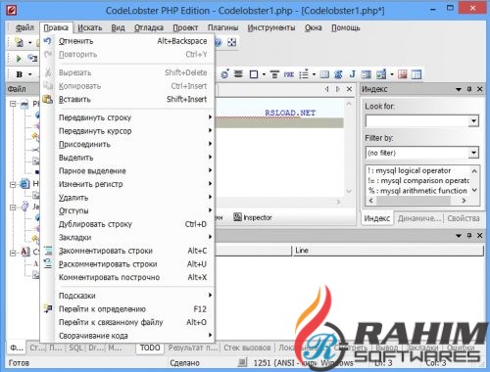This screenshot has height=372, width=490.
Task: Choose Вставить from the Правка menu
Action: [x=127, y=99]
